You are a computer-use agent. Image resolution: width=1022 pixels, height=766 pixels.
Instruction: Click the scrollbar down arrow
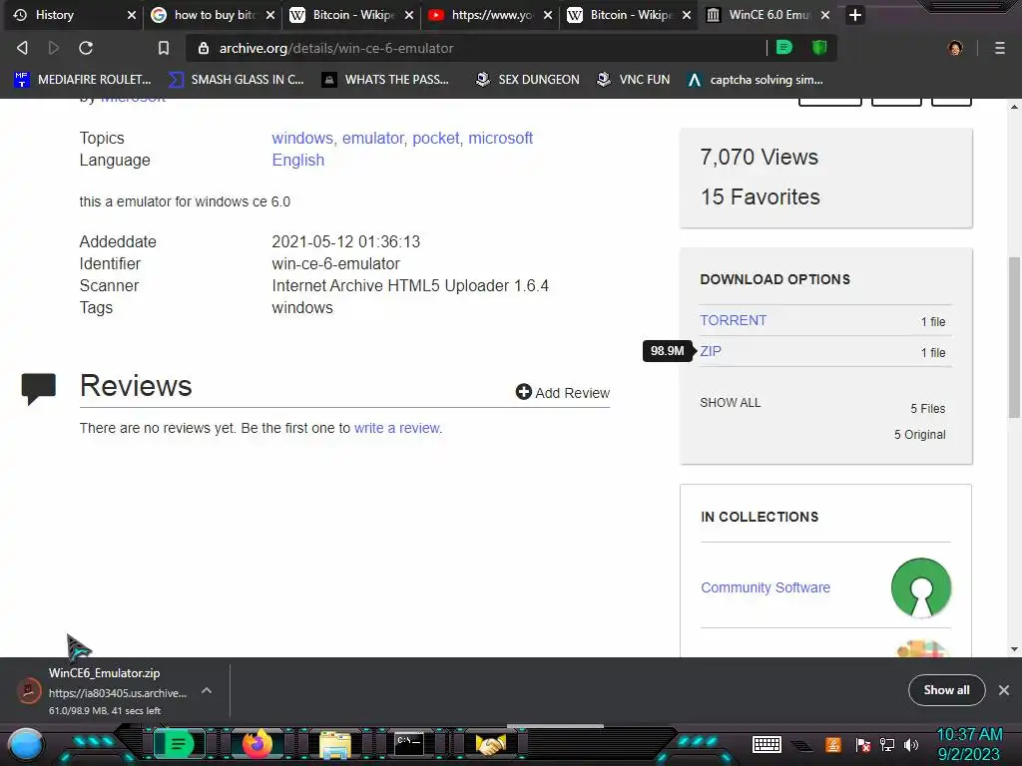[1014, 648]
